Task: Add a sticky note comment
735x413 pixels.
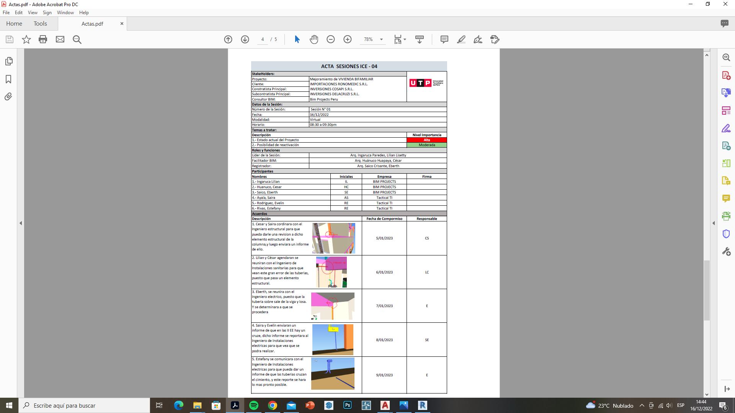Action: tap(444, 39)
